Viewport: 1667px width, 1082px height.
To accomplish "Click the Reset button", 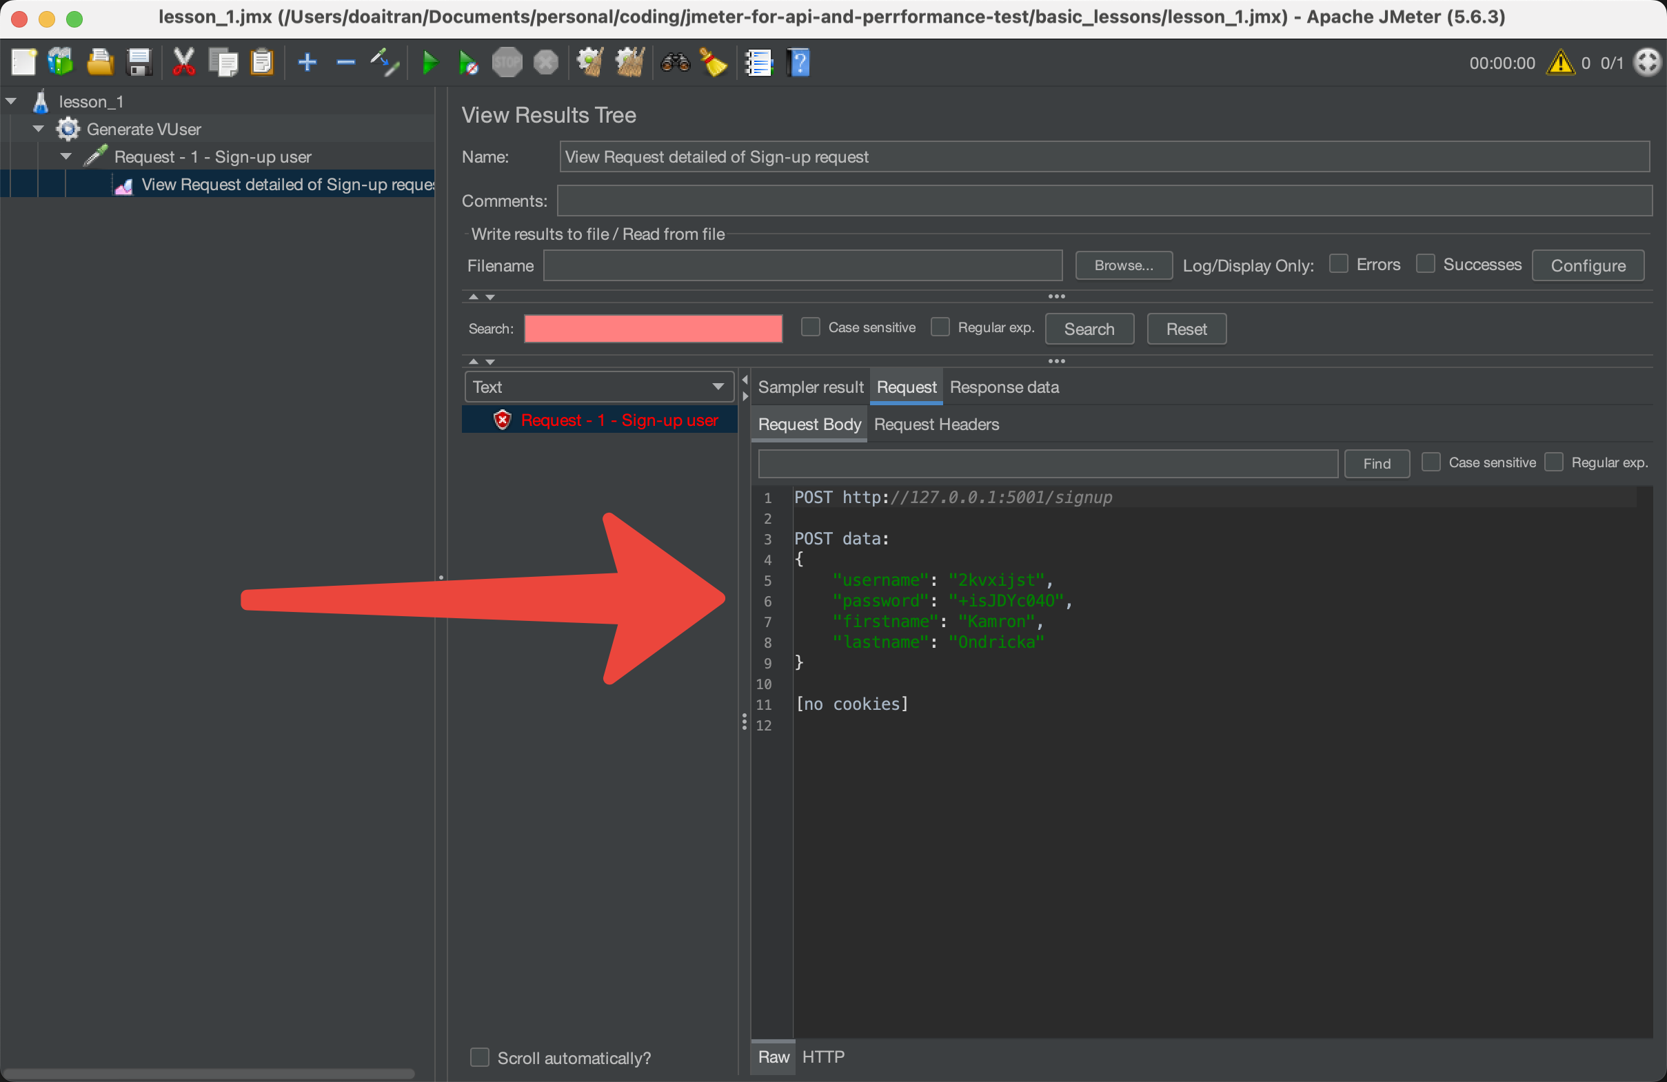I will (1186, 329).
